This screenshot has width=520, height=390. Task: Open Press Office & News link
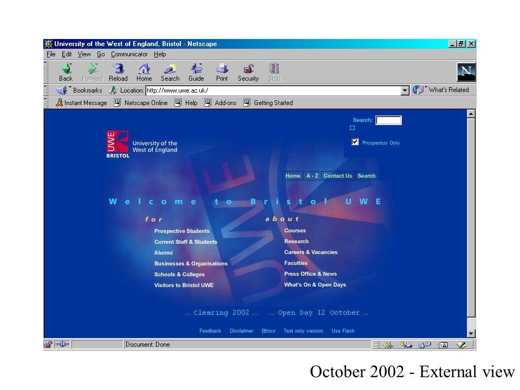tap(310, 274)
